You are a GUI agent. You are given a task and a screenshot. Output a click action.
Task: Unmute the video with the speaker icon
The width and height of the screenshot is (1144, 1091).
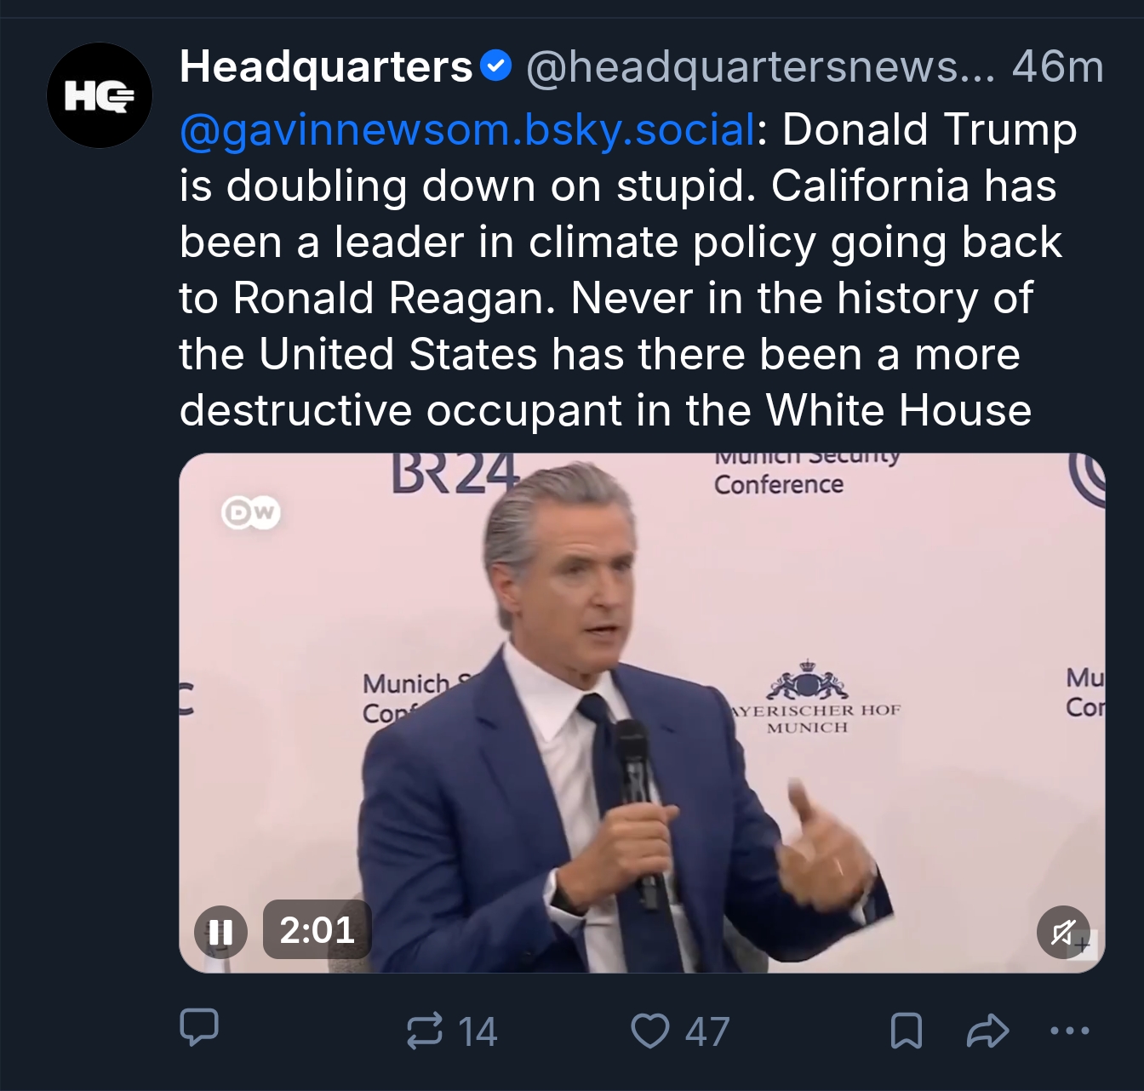1063,933
